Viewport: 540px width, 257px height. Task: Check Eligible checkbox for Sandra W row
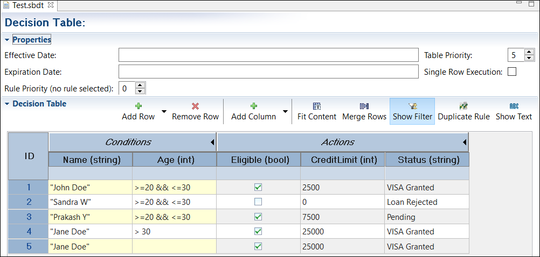tap(258, 202)
